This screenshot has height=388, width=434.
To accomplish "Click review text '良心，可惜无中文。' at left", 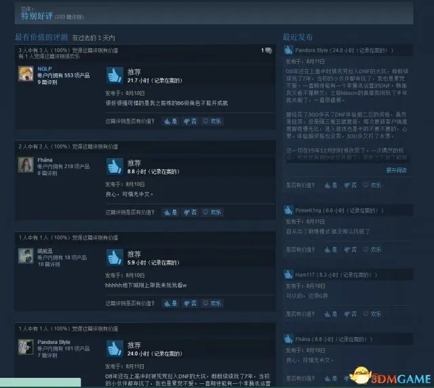I will click(130, 194).
